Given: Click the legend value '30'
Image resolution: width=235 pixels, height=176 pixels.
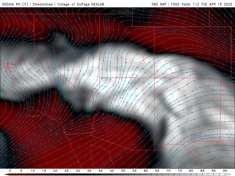Looking at the screenshot, I should pyautogui.click(x=78, y=171).
